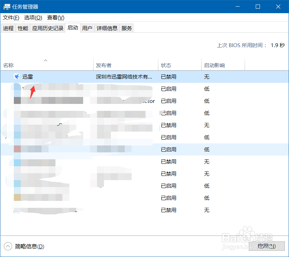Click the 深圳市迅雷网络技术有... publisher cell
Screen dimensions: 289x257
pyautogui.click(x=124, y=77)
